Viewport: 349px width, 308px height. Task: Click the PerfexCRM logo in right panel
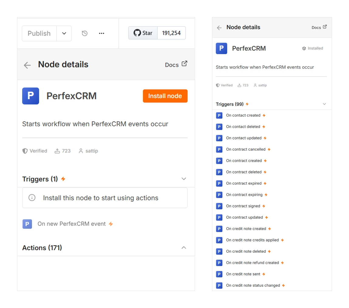221,48
